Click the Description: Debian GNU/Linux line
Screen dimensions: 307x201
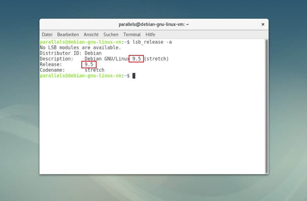tap(104, 59)
